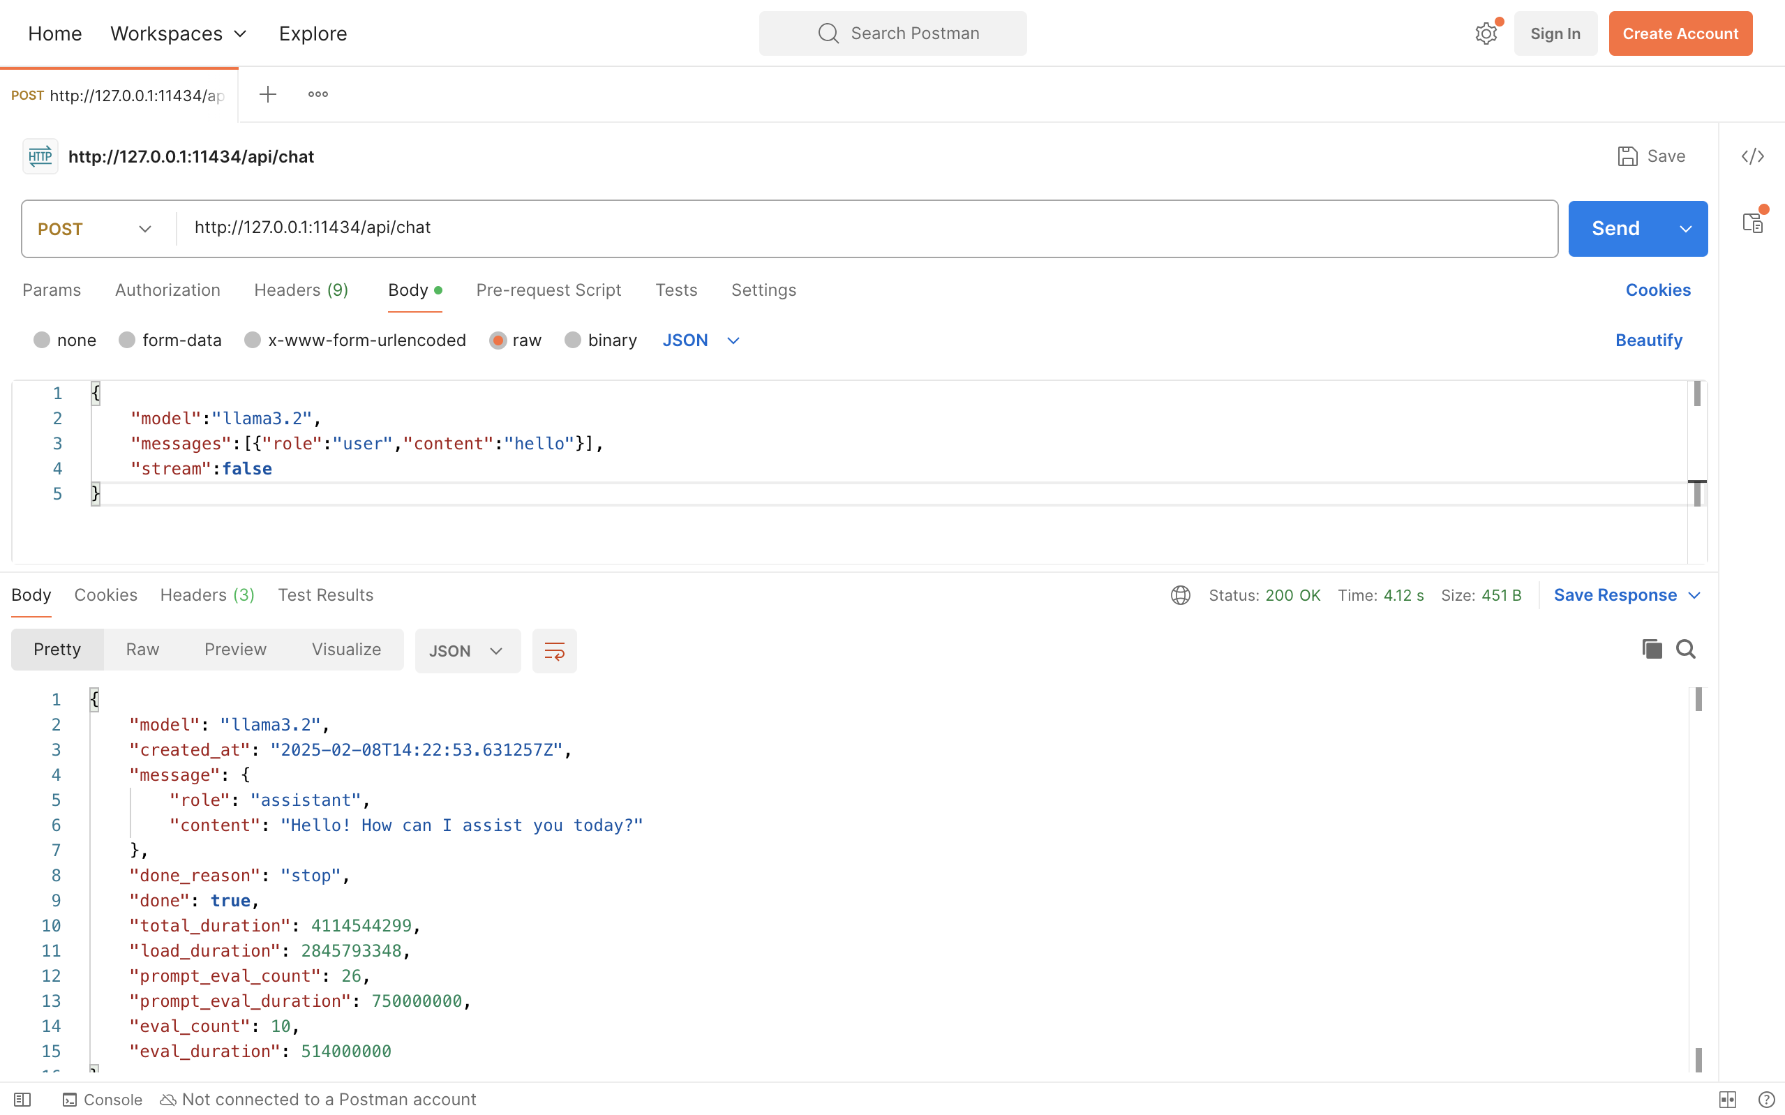This screenshot has width=1785, height=1115.
Task: Toggle the sidebar icon in status bar
Action: [x=22, y=1100]
